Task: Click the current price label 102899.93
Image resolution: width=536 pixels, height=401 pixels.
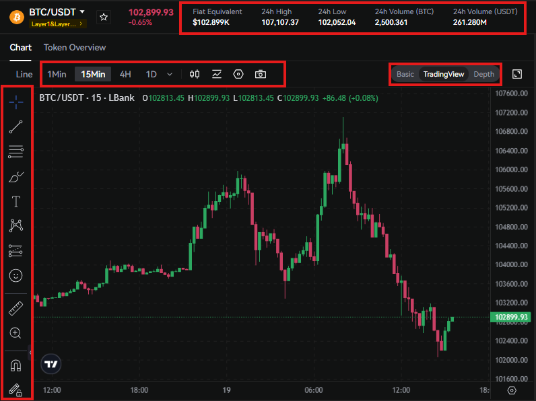Action: 511,317
